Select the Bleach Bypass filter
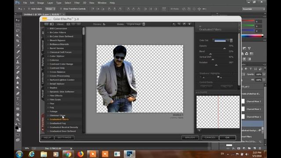This screenshot has width=281, height=158. tap(58, 40)
